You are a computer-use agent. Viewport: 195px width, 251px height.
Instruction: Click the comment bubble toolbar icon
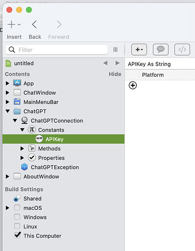(160, 50)
